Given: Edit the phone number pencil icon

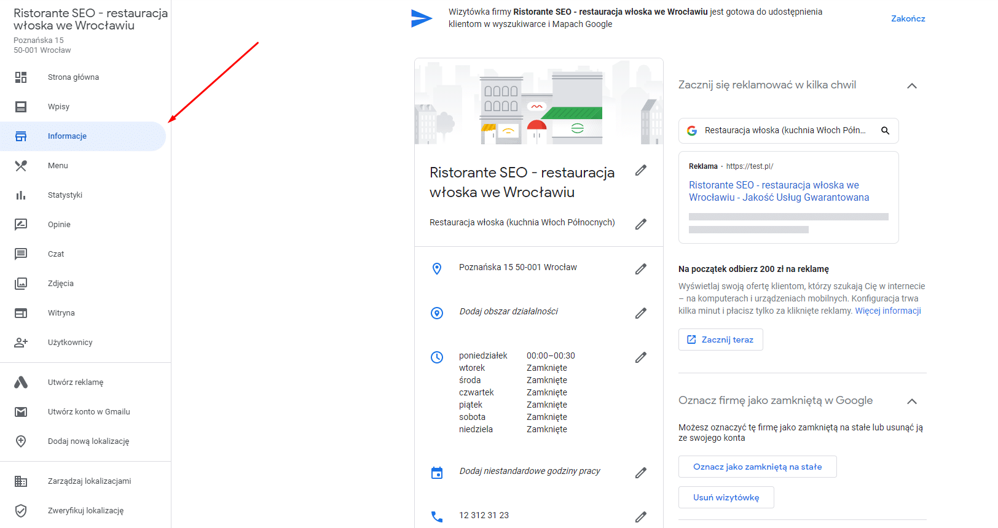Looking at the screenshot, I should [641, 517].
